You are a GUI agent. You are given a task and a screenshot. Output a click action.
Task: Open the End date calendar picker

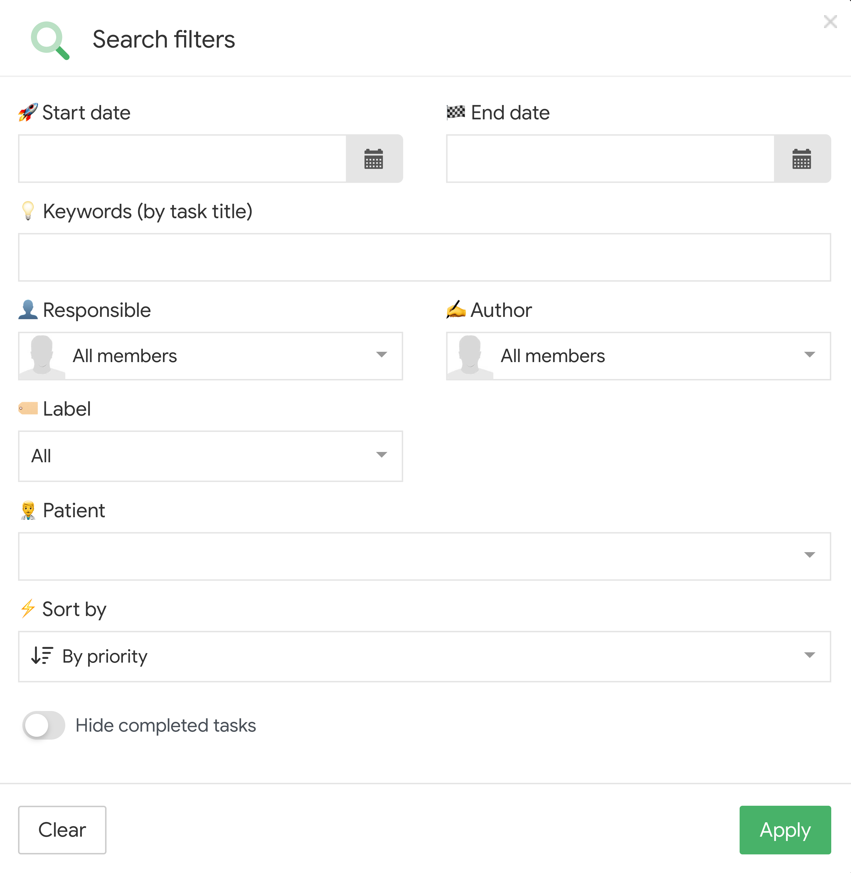pos(801,159)
